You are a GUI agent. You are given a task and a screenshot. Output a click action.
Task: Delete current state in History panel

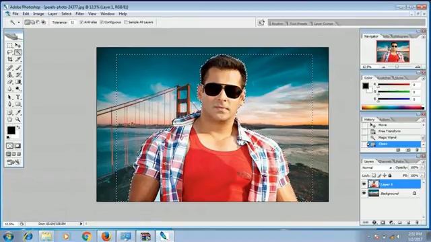point(417,150)
